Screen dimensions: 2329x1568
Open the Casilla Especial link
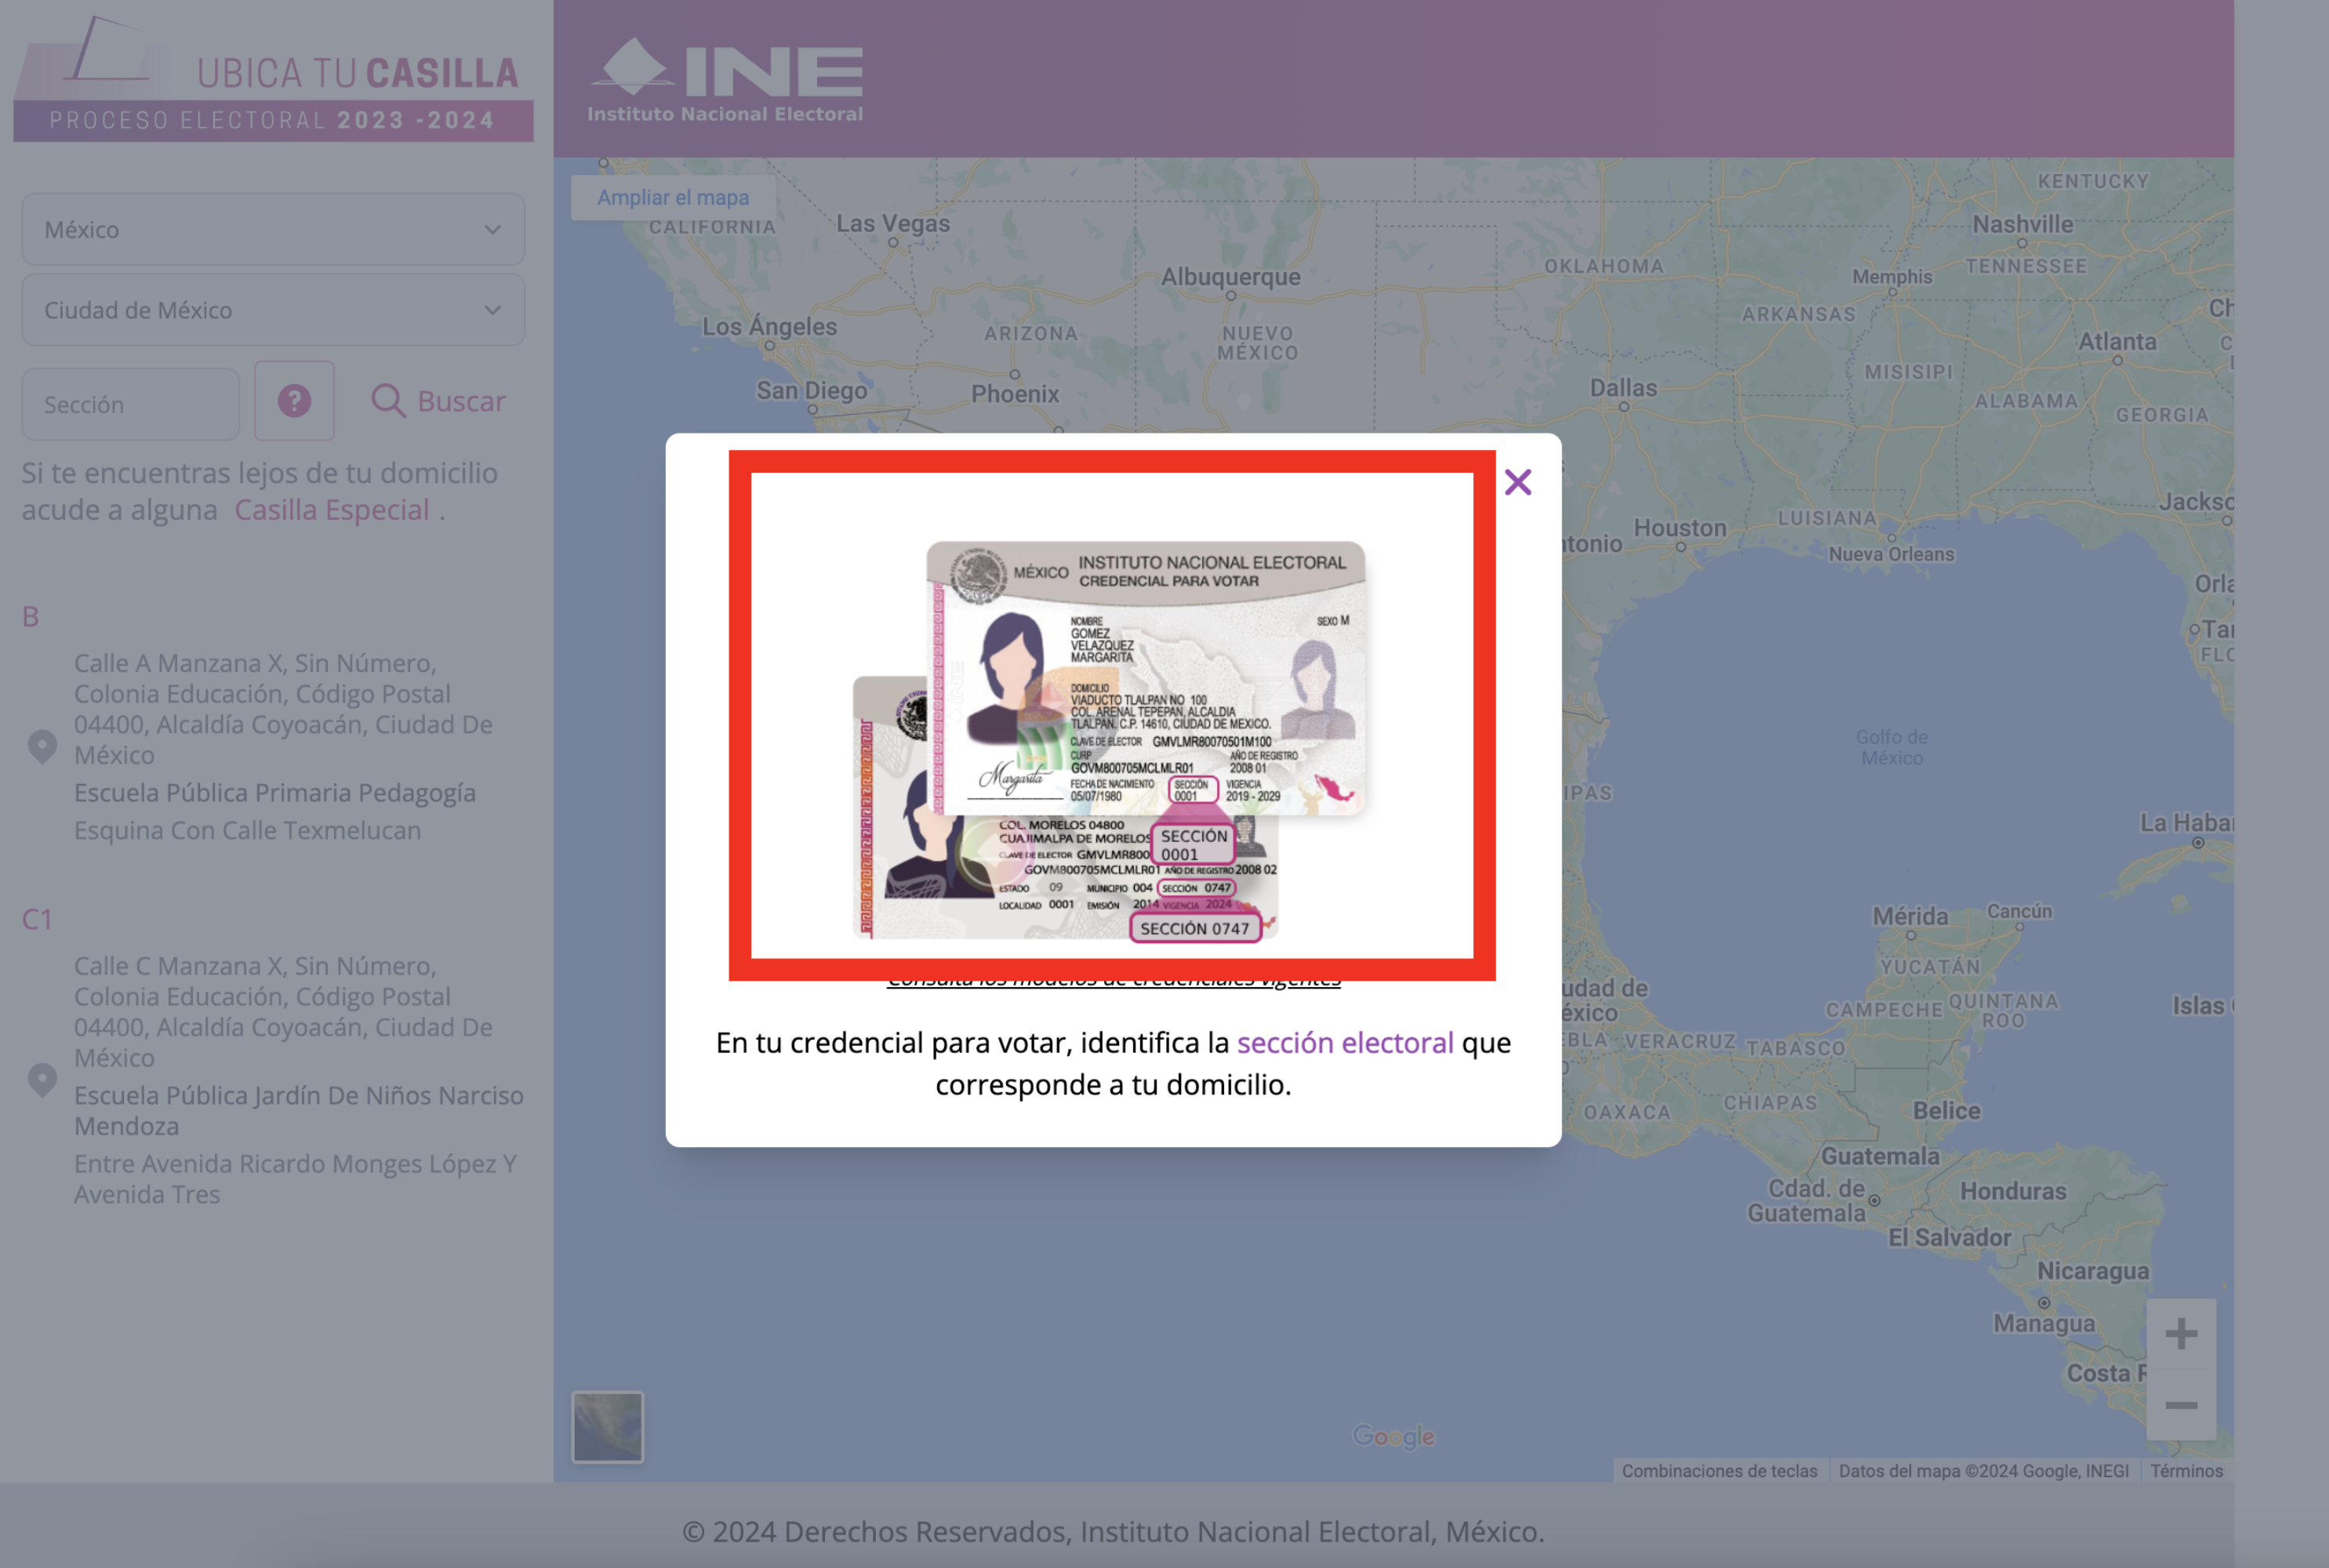(331, 510)
